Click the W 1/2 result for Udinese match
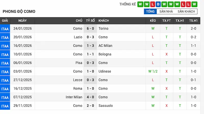Image resolution: width=204 pixels, height=114 pixels. coord(153,71)
